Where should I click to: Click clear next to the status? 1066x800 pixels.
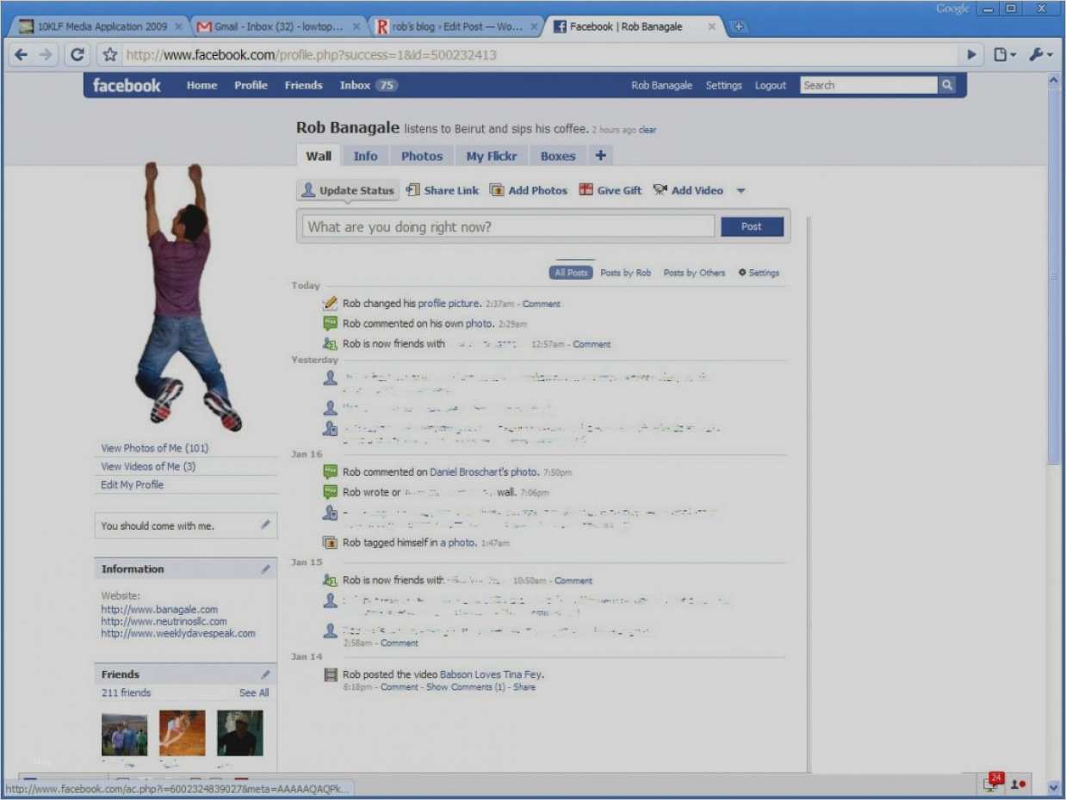coord(648,130)
